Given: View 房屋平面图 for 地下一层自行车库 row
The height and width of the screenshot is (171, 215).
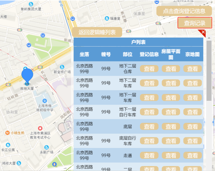Looking at the screenshot, I should pos(171,112).
